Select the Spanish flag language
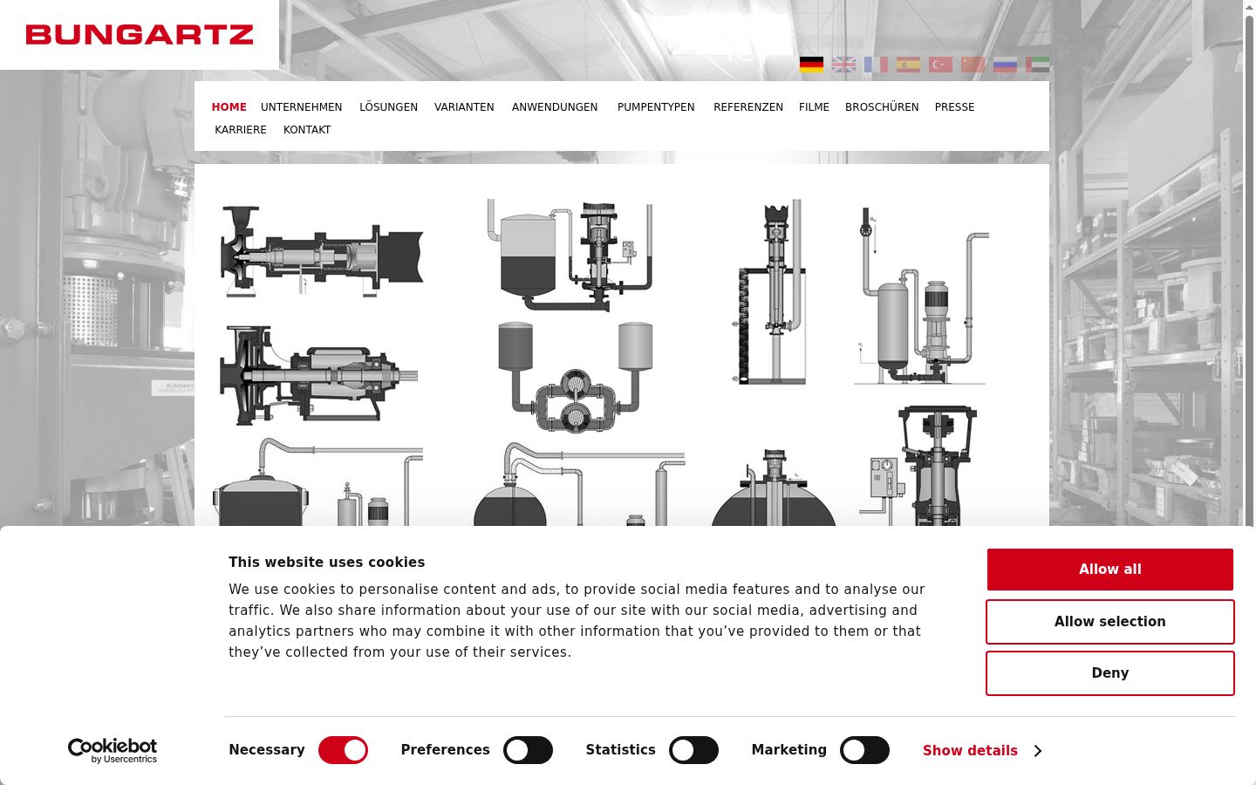This screenshot has height=785, width=1256. pos(908,65)
